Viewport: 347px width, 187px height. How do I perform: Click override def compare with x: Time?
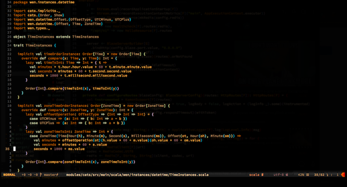point(69,58)
